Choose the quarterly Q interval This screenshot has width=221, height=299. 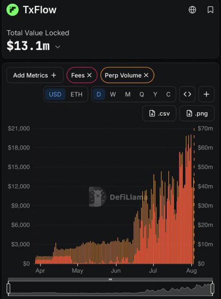[x=141, y=95]
